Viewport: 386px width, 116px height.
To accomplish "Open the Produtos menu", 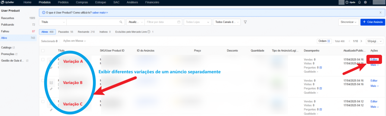I will (x=45, y=2).
